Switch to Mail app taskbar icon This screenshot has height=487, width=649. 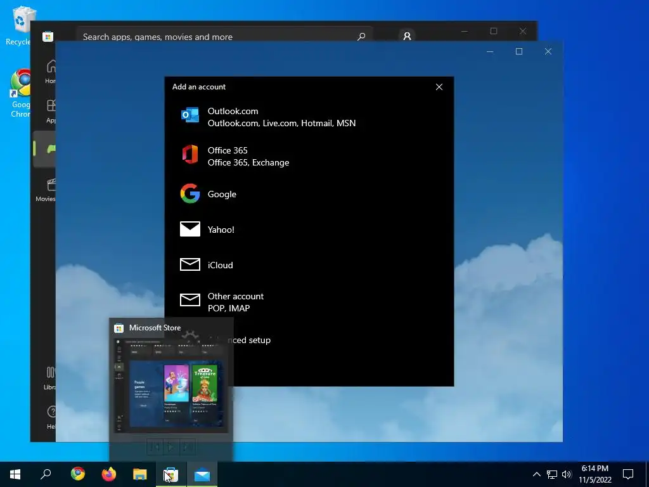202,474
